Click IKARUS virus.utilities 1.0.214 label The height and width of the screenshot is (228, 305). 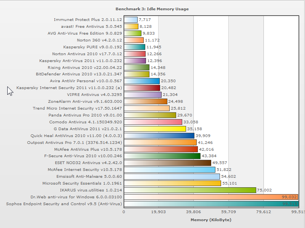tap(91, 190)
